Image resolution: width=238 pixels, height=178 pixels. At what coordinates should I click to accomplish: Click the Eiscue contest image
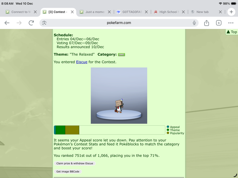tap(119, 96)
